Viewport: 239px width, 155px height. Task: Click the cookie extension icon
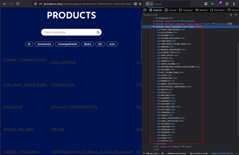[x=227, y=4]
